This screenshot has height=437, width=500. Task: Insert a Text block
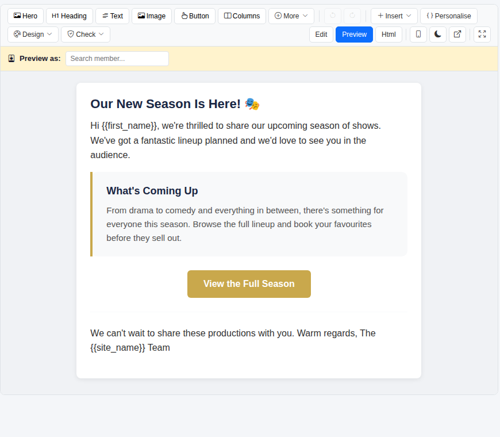112,16
